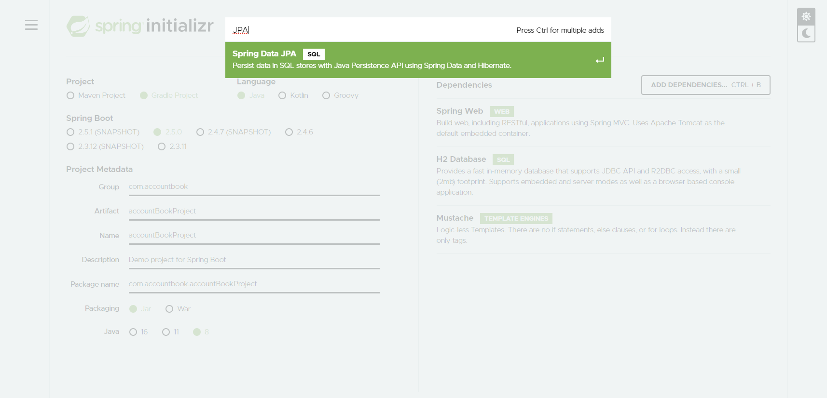Edit the Description field
The height and width of the screenshot is (398, 827).
pyautogui.click(x=254, y=260)
